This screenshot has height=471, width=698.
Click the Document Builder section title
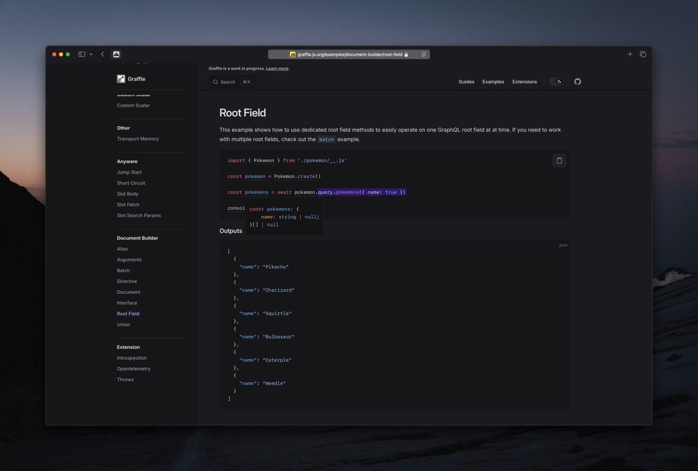point(137,238)
